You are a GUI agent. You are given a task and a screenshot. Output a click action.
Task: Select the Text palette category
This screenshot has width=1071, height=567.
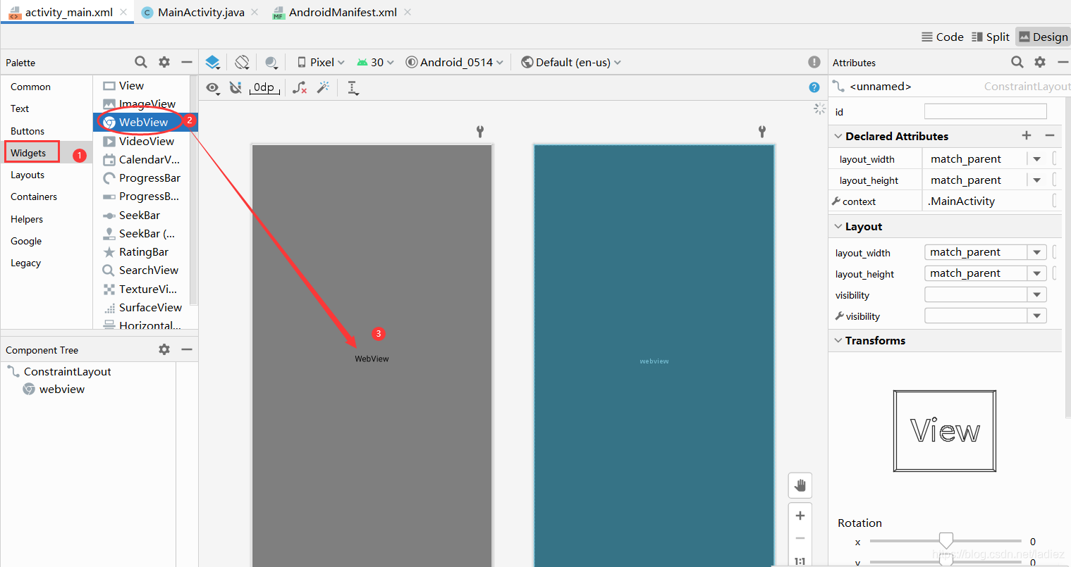pos(20,108)
